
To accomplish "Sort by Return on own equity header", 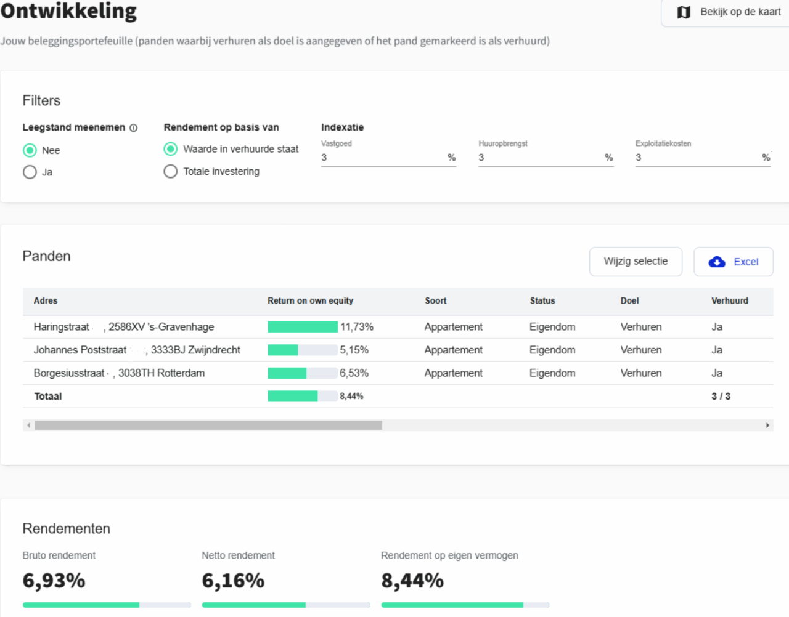I will pyautogui.click(x=310, y=301).
